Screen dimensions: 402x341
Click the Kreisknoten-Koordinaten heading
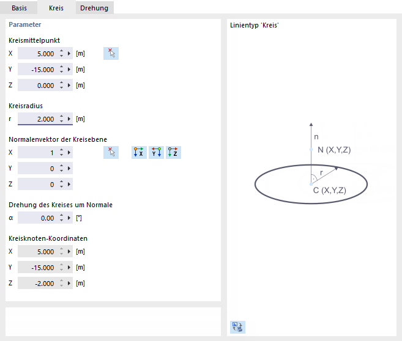click(x=48, y=238)
